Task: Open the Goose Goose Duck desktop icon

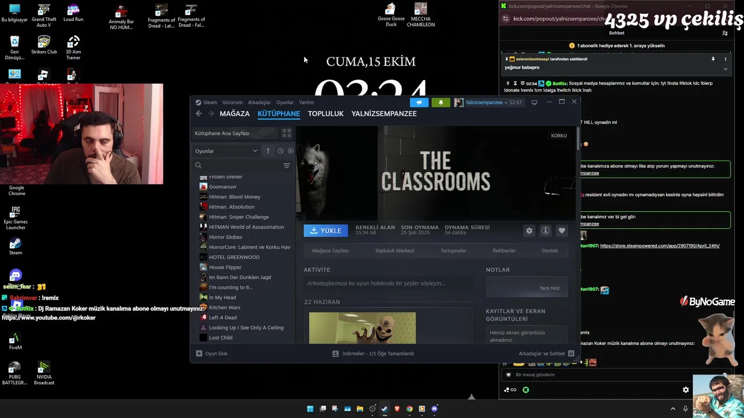Action: coord(391,15)
